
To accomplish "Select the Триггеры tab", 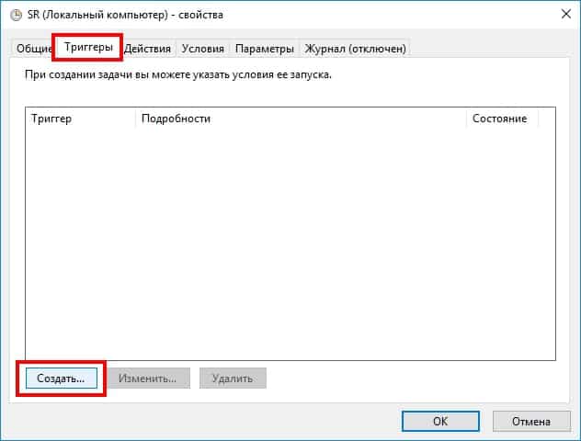I will tap(88, 47).
